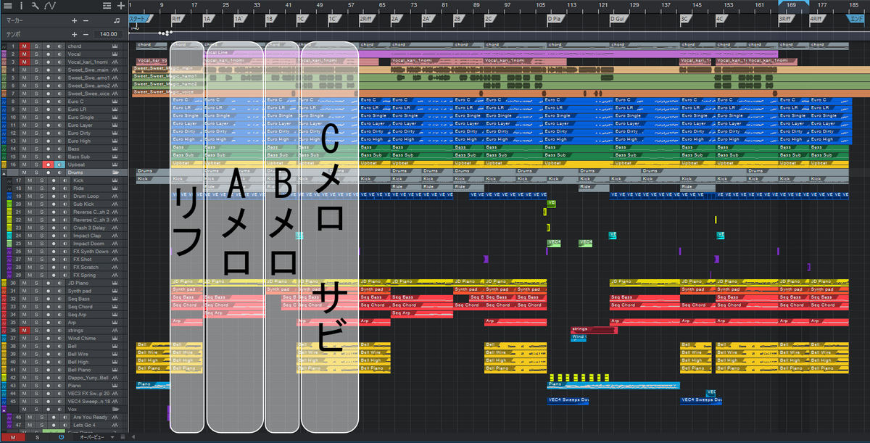Open the inspector via the "i" icon
Viewport: 870px width, 443px height.
tap(22, 6)
